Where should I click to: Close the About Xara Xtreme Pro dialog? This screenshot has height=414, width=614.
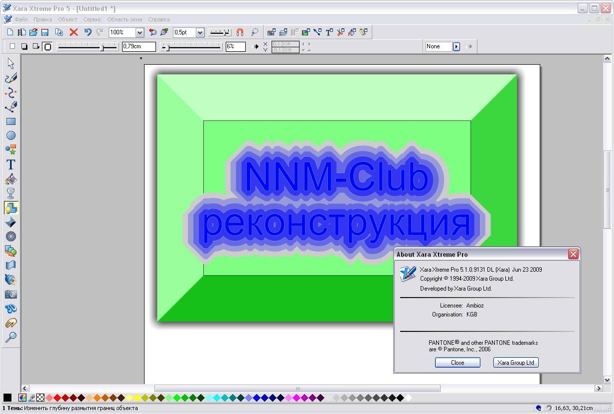tap(573, 254)
